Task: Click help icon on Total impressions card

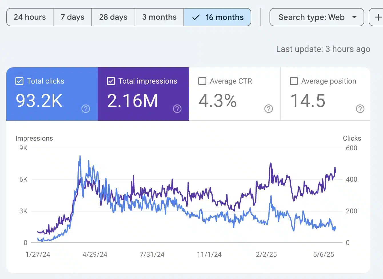Action: tap(177, 109)
